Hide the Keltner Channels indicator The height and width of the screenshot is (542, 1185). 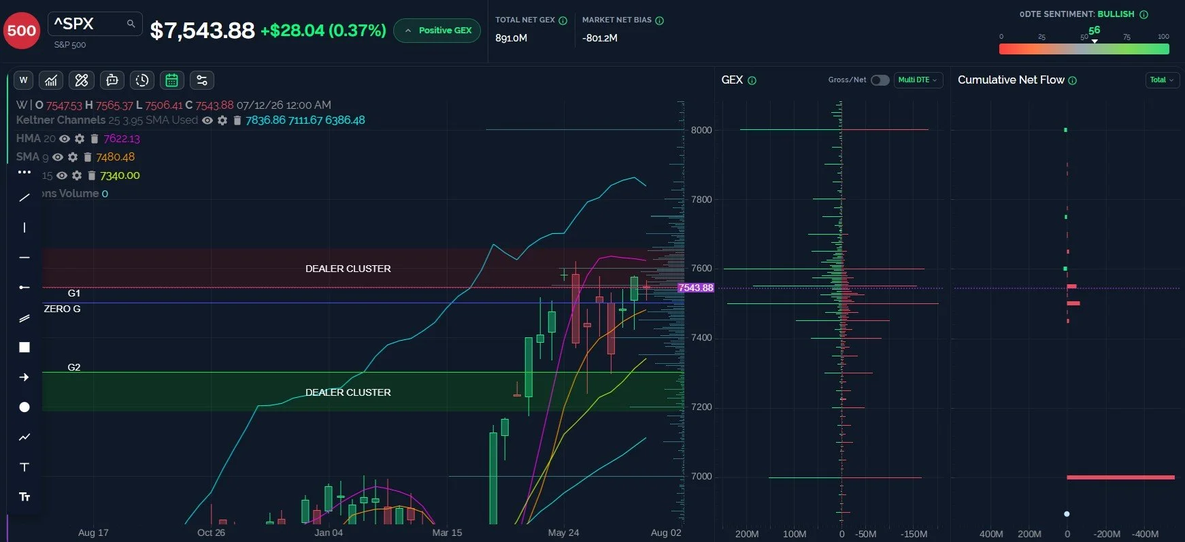click(x=207, y=120)
